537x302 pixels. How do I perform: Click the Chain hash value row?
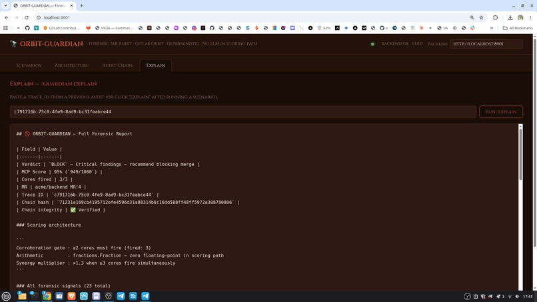click(128, 202)
